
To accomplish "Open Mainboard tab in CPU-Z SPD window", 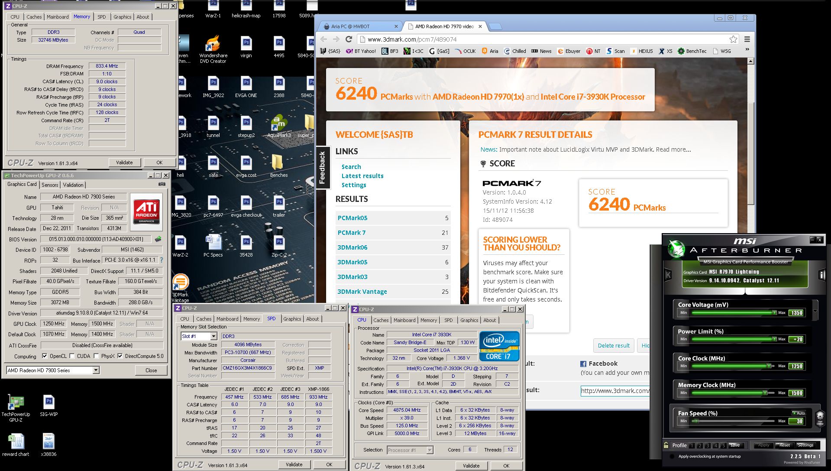I will click(x=227, y=319).
